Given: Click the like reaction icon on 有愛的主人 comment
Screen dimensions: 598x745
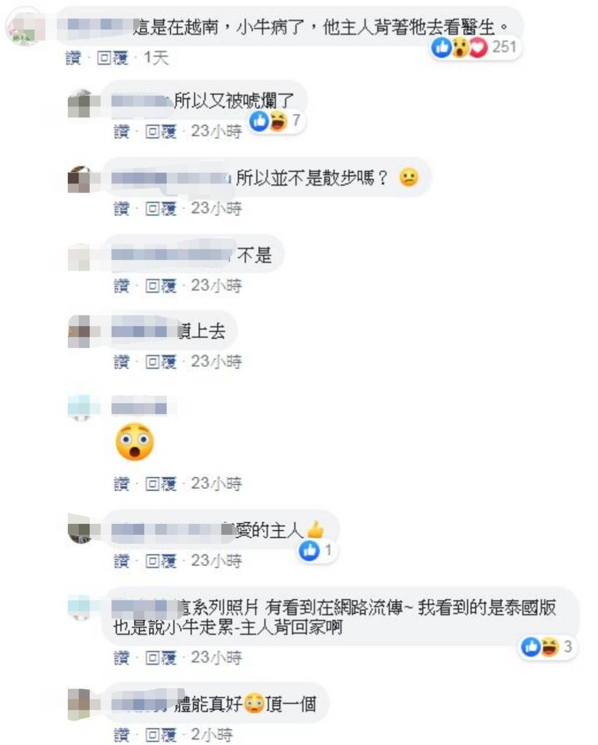Looking at the screenshot, I should click(x=309, y=550).
